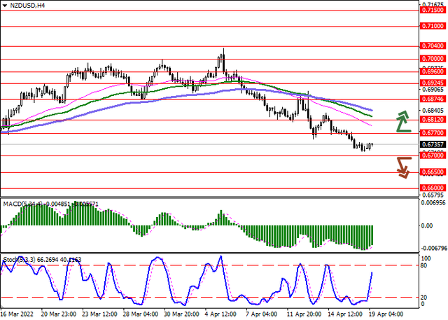Click the 0.69065 price axis value
448x320 pixels.
433,90
